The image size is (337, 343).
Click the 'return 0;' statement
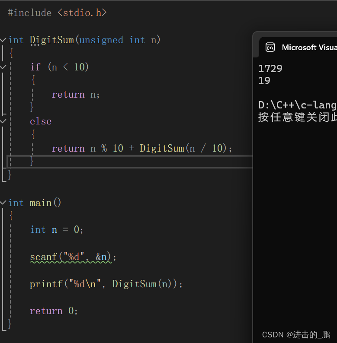coord(54,311)
